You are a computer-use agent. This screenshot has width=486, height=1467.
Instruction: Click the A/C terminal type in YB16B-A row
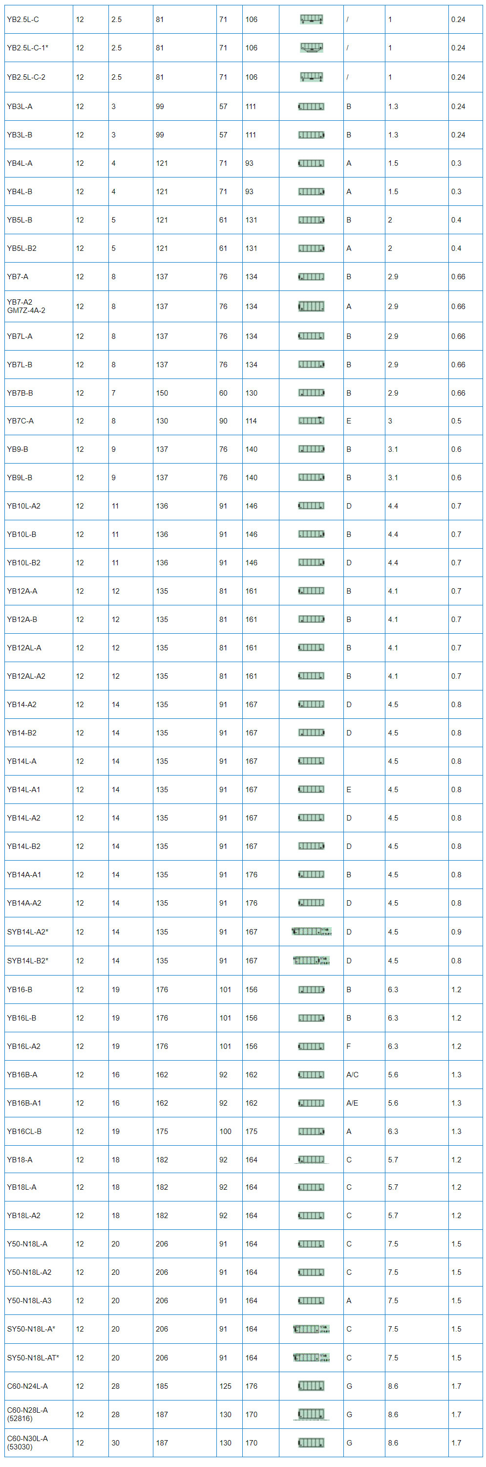pyautogui.click(x=352, y=1075)
